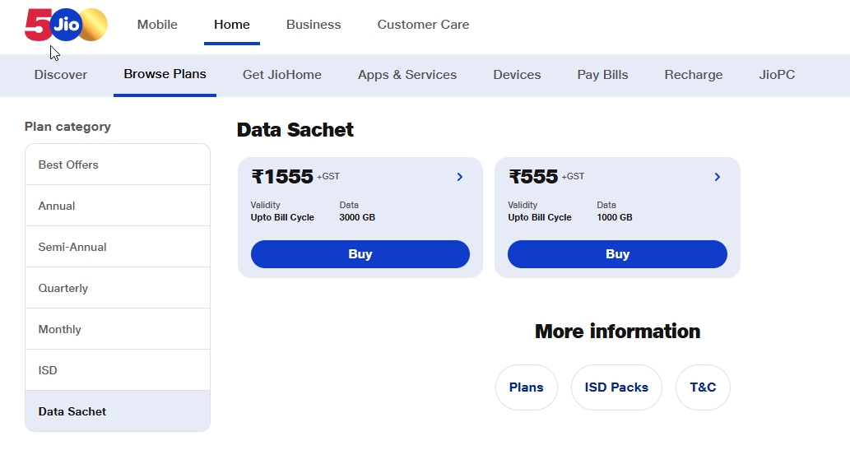The width and height of the screenshot is (850, 450).
Task: Click the T&C information button
Action: pos(703,387)
